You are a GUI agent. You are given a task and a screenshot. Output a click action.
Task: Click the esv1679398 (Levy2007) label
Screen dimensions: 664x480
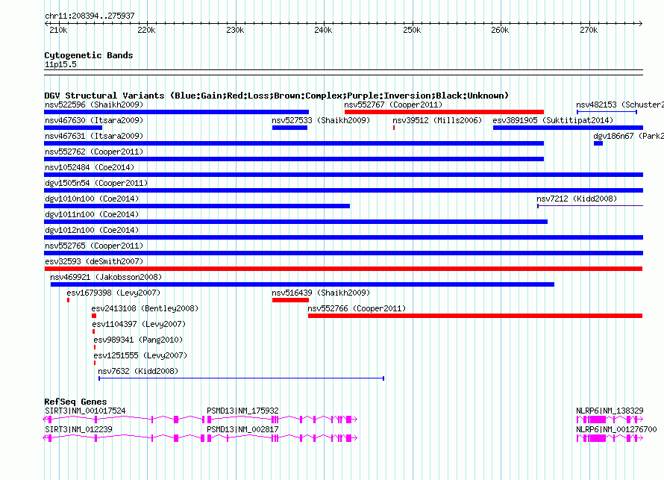113,293
